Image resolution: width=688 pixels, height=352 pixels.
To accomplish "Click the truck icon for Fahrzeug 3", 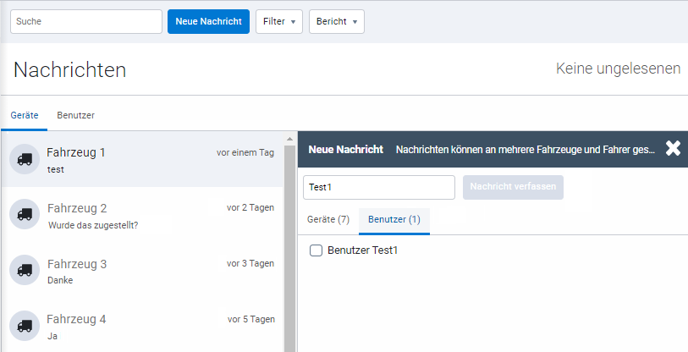I will (25, 271).
